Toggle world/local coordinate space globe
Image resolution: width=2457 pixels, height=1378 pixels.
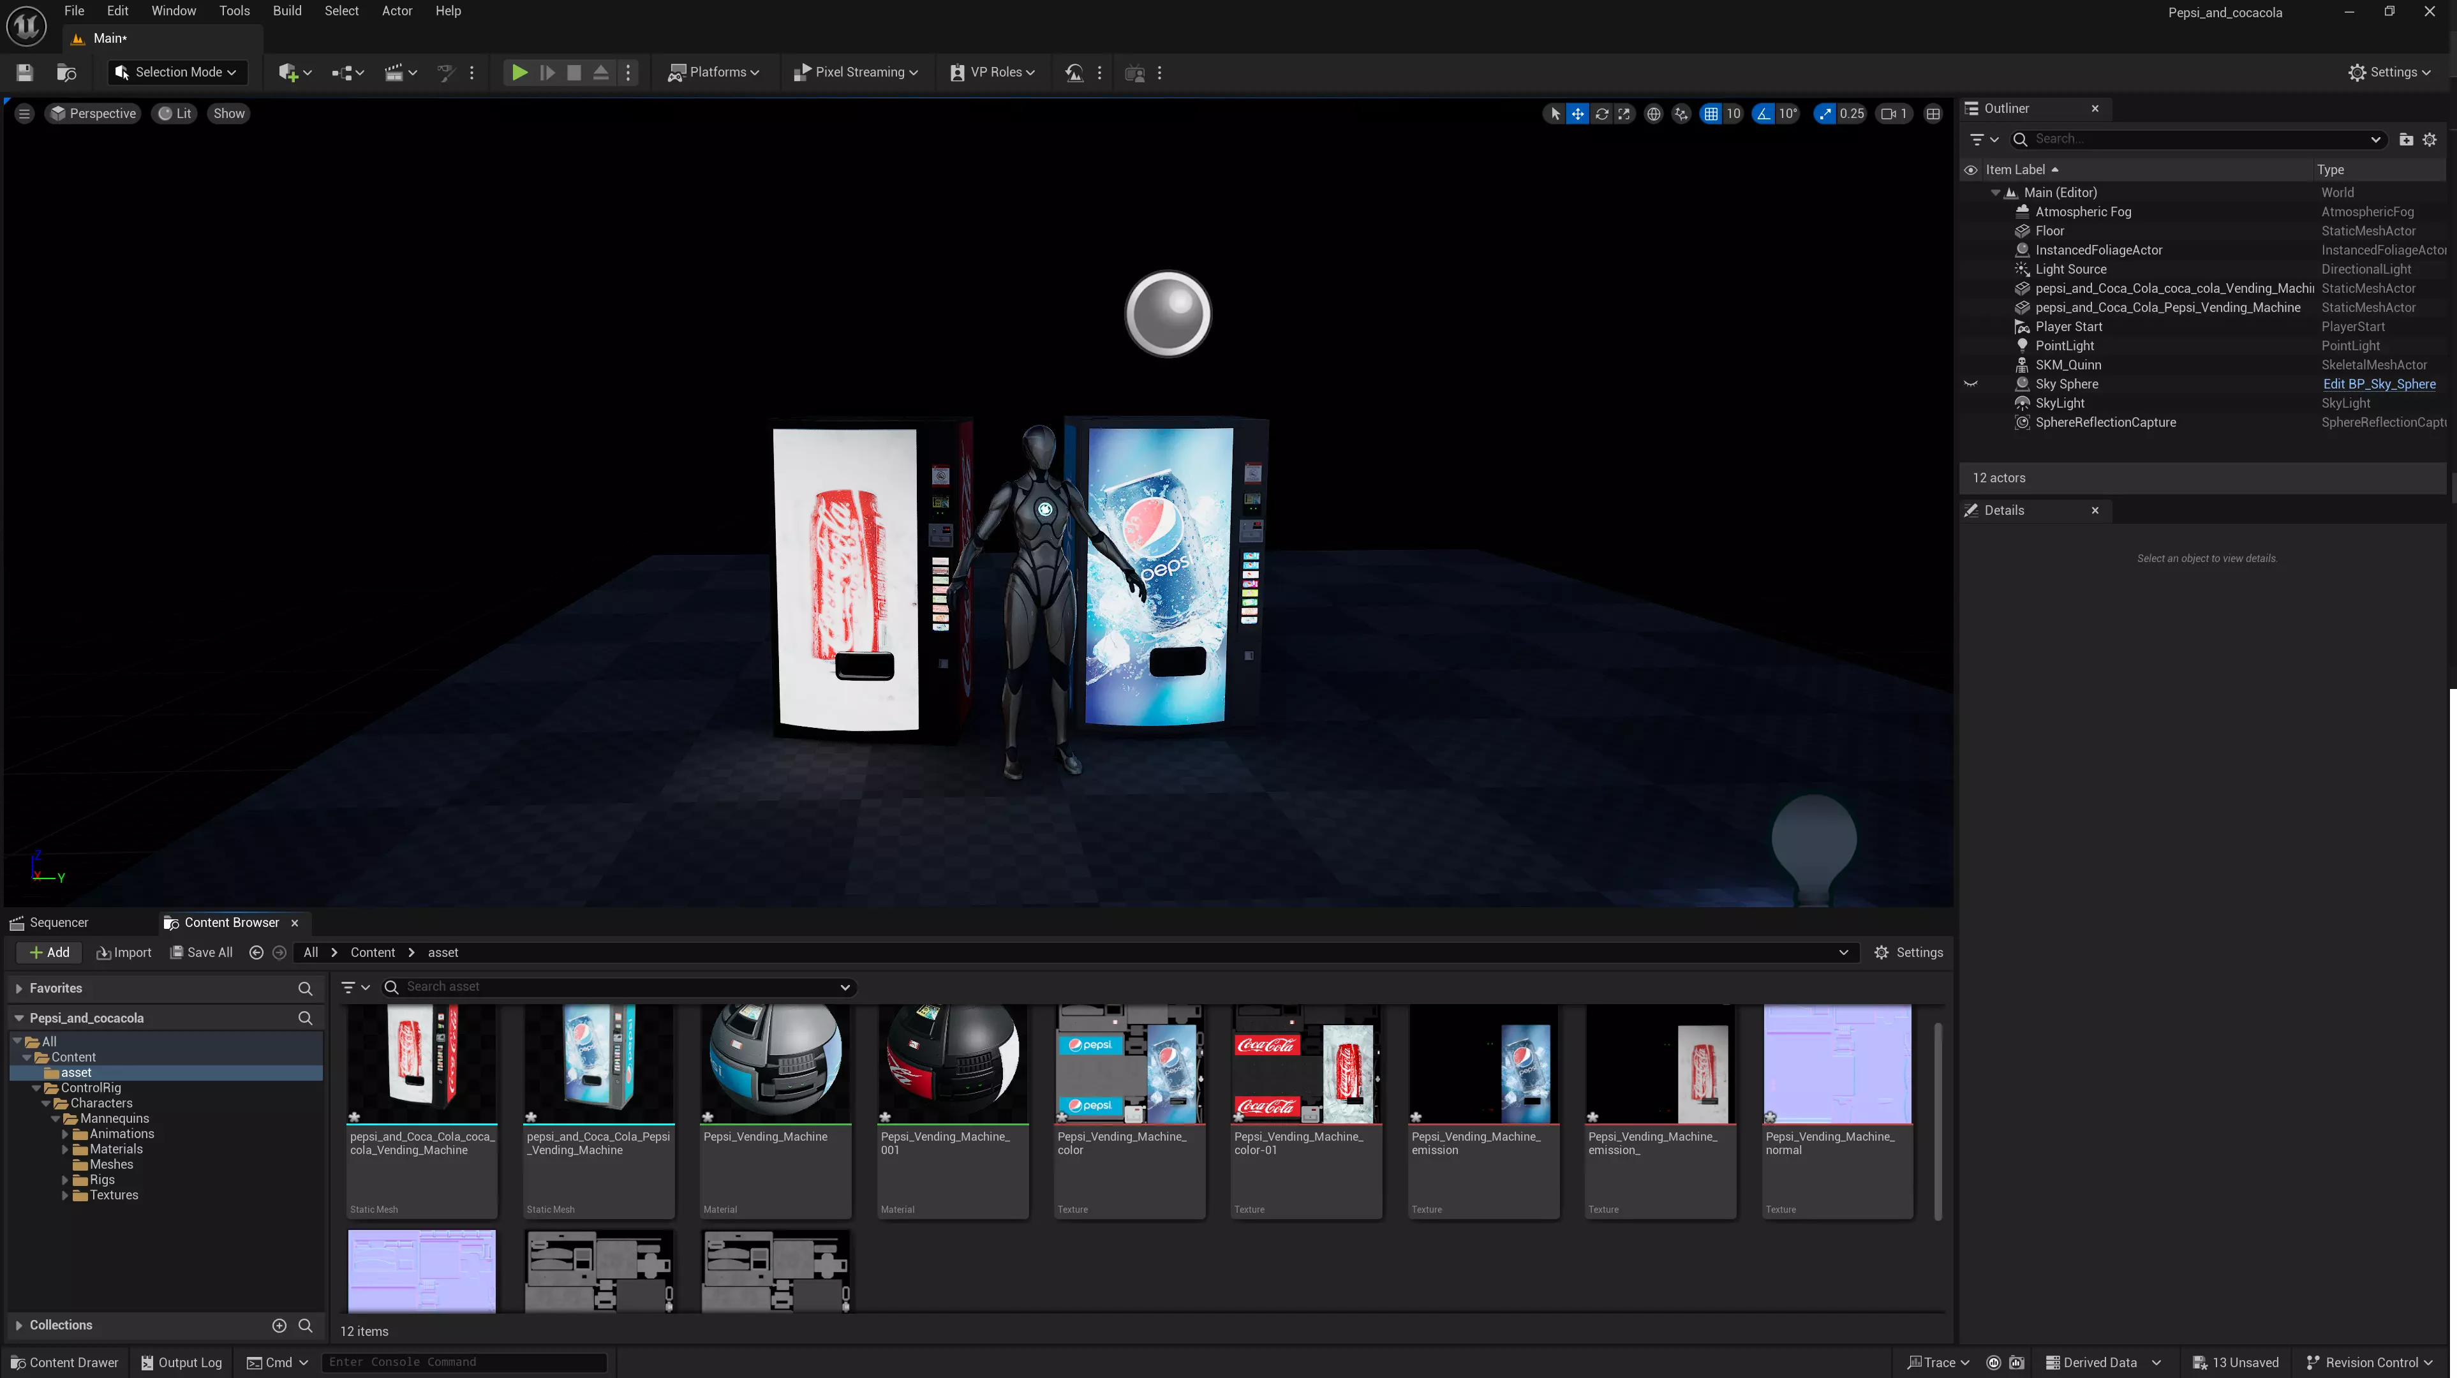click(x=1653, y=114)
